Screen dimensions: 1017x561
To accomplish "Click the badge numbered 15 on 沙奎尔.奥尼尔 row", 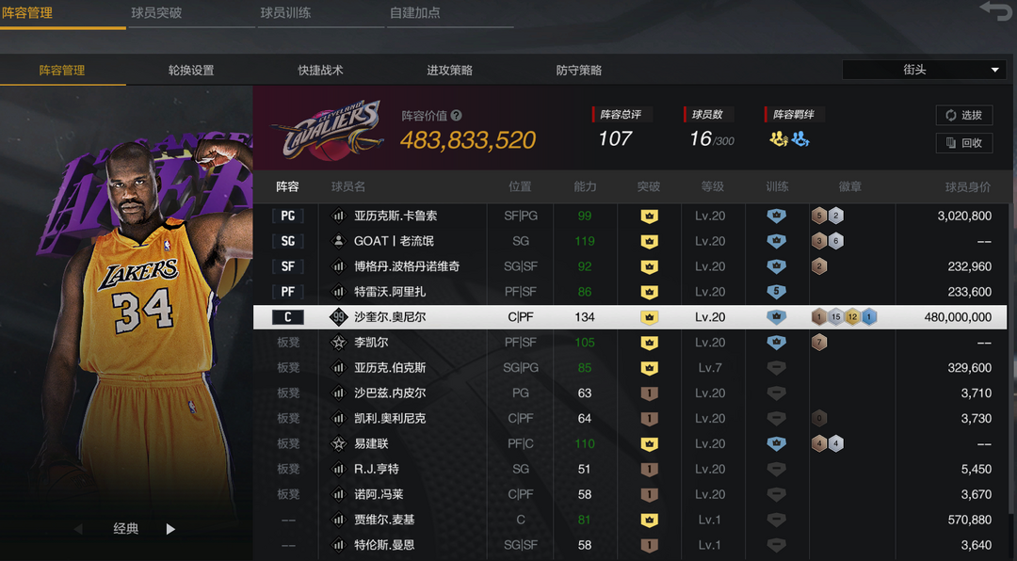I will (x=835, y=317).
